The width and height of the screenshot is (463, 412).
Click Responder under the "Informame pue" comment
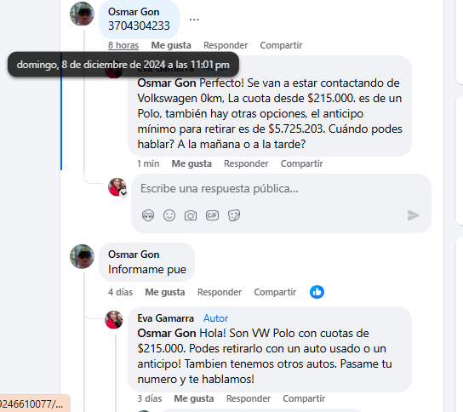[x=220, y=292]
